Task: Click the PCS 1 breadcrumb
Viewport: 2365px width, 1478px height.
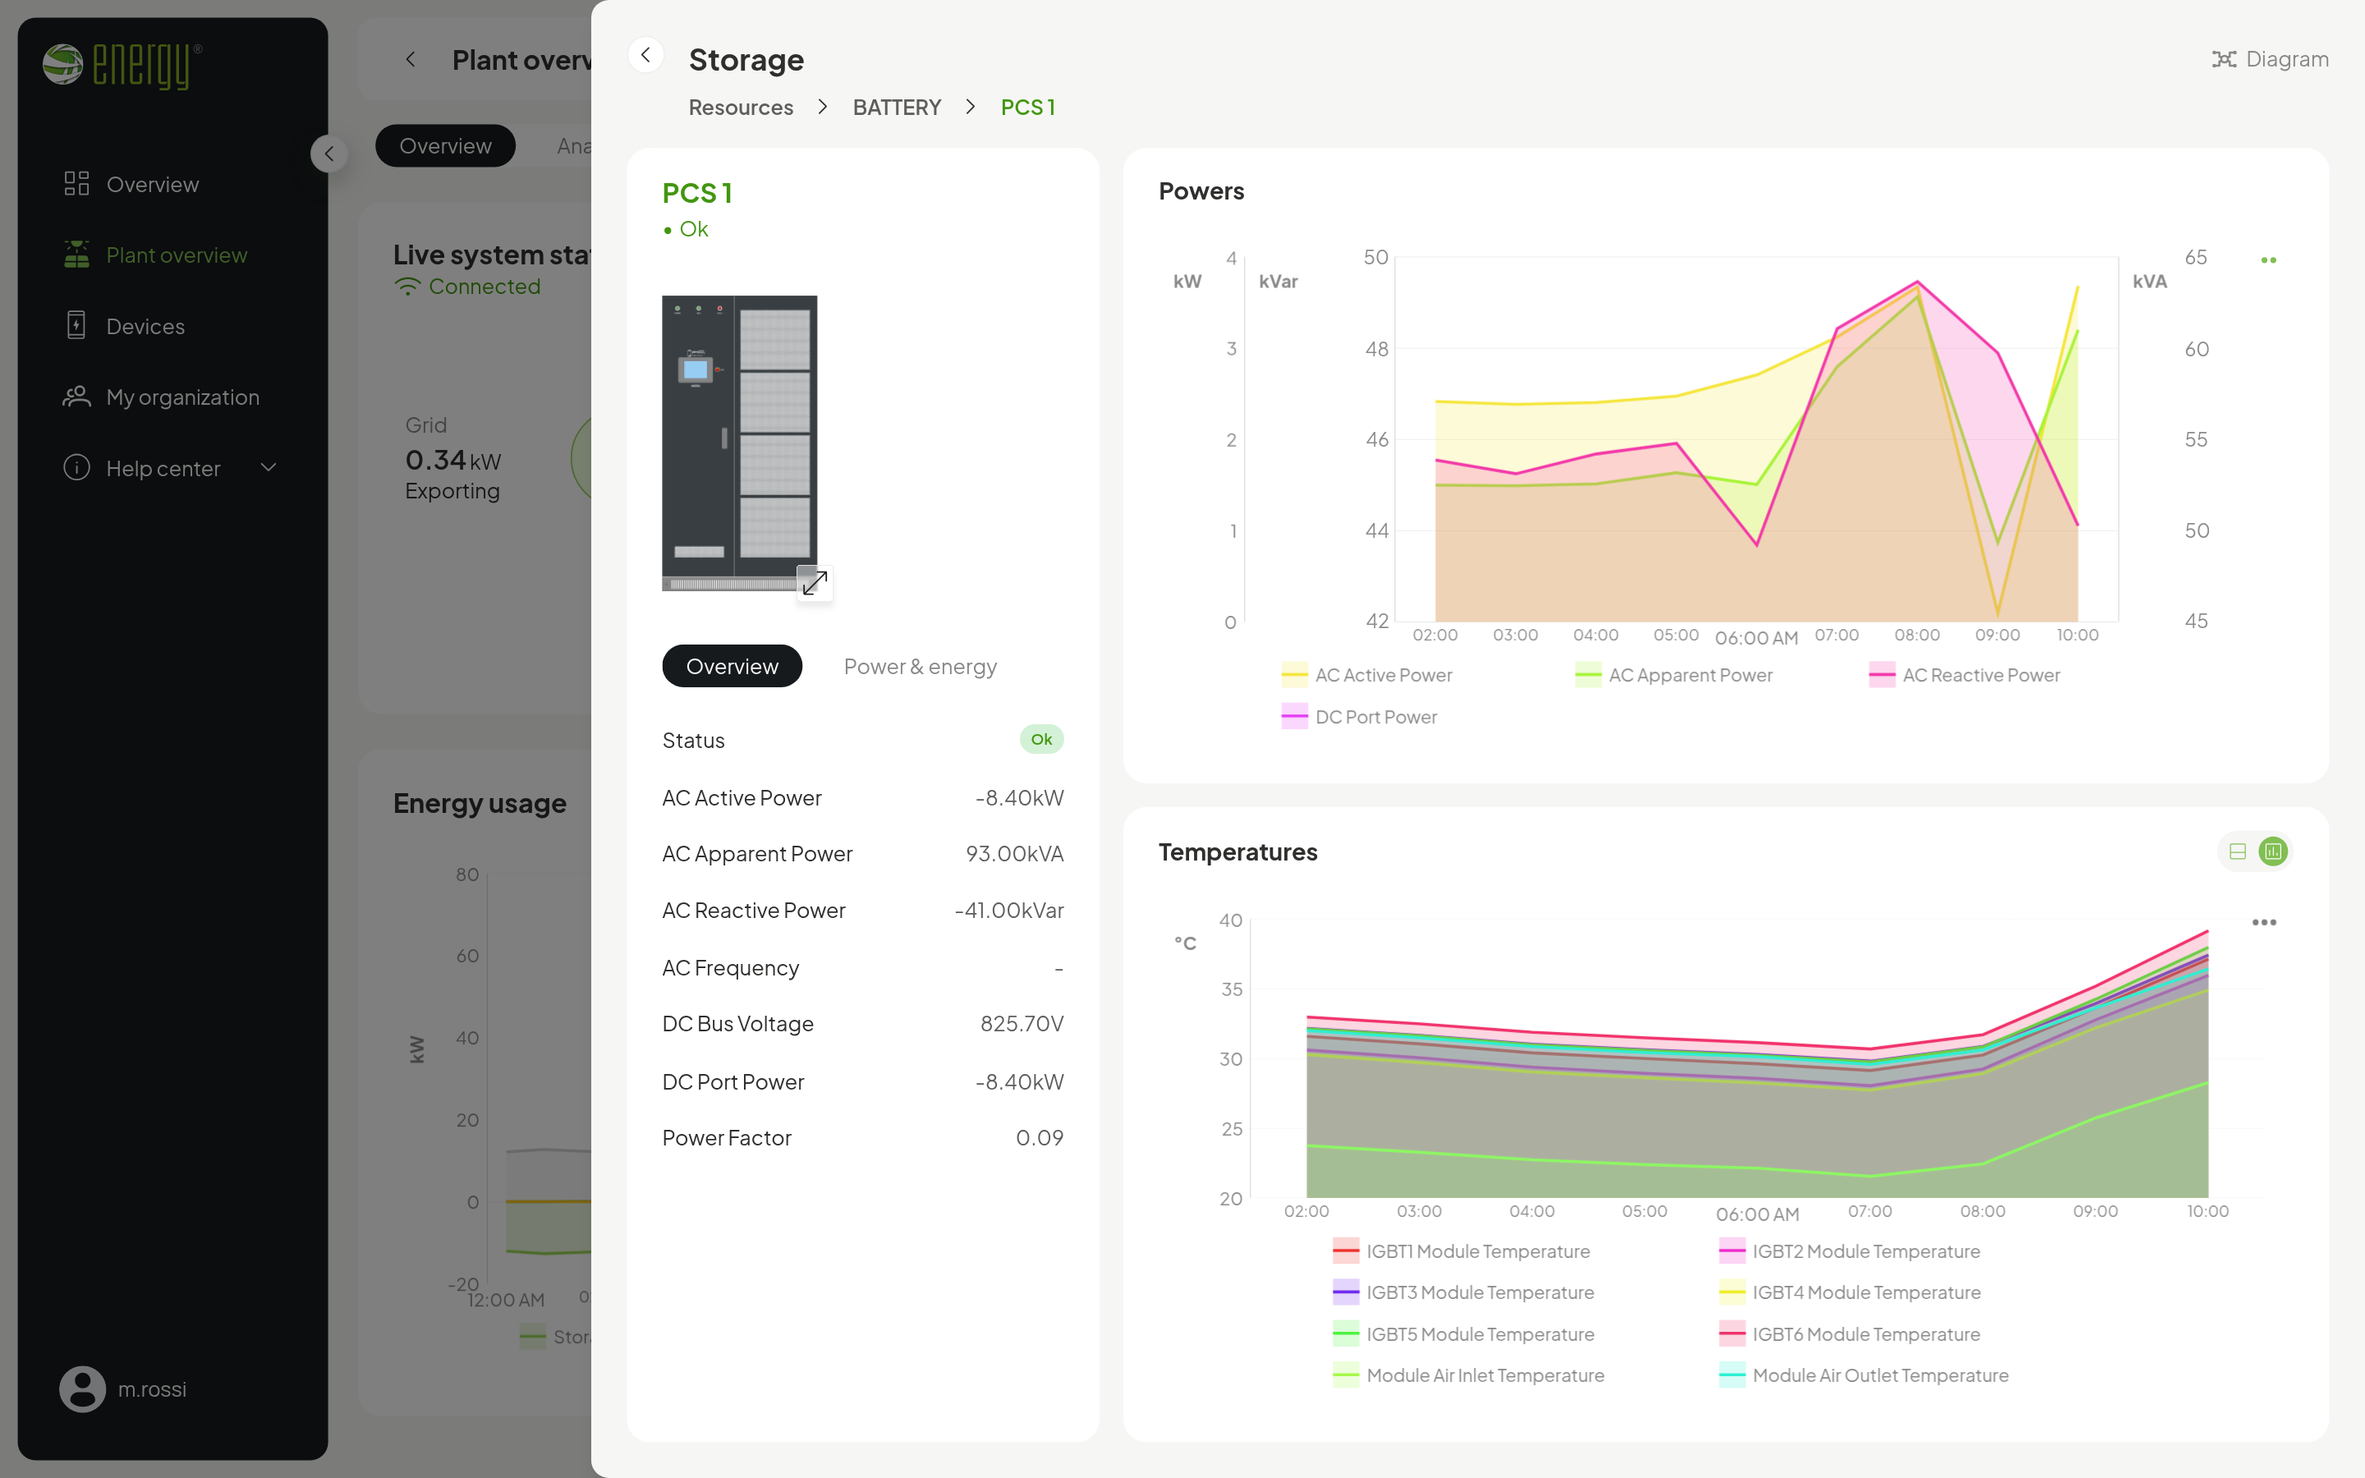Action: click(x=1027, y=108)
